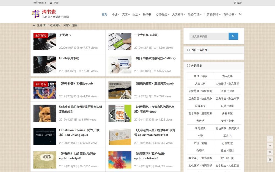
Task: Click the grid icon beside 吾日三省吾身
Action: pos(188,50)
